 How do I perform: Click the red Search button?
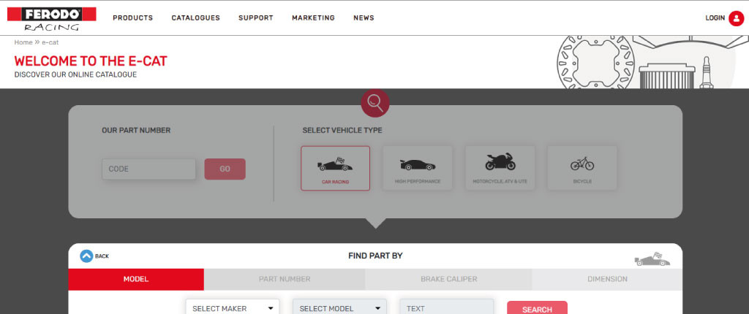click(x=537, y=308)
